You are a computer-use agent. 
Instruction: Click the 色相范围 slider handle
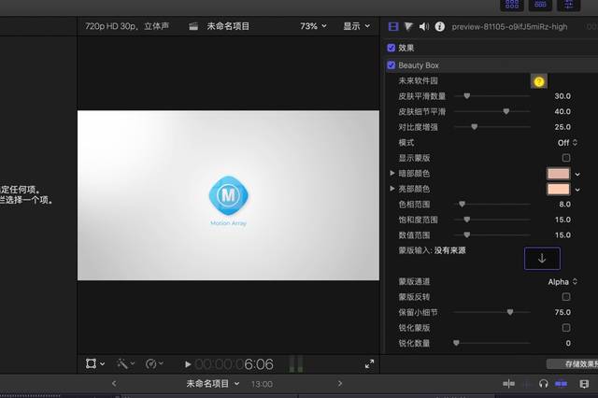[x=462, y=205]
